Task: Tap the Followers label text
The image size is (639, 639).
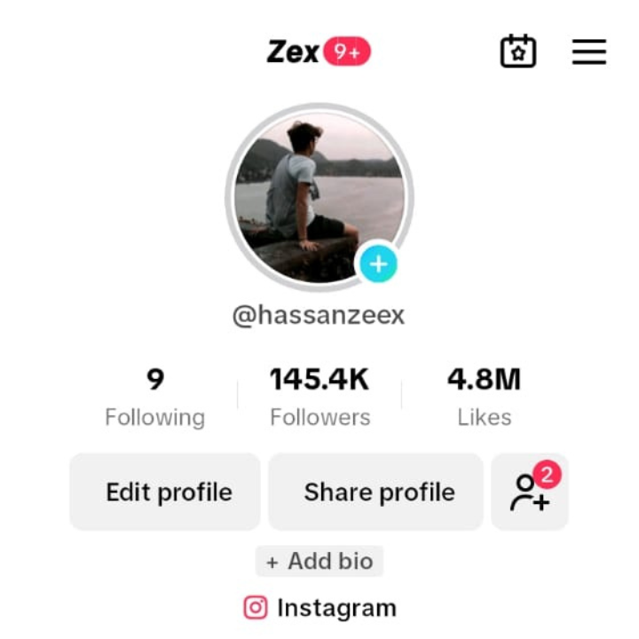Action: (319, 417)
